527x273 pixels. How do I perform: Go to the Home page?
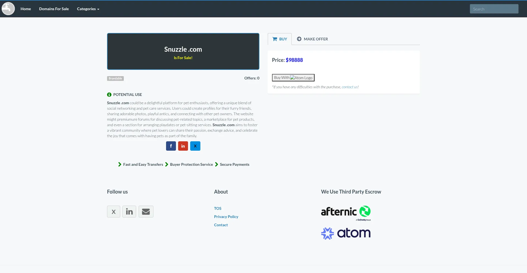pyautogui.click(x=26, y=9)
